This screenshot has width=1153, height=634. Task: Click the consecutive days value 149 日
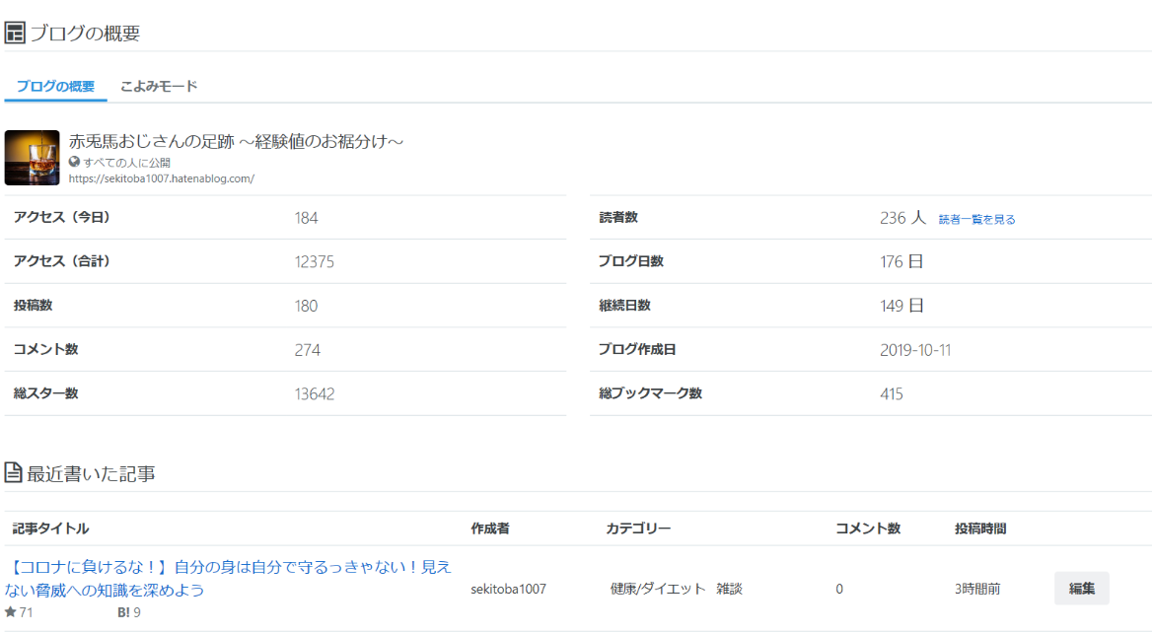coord(901,306)
